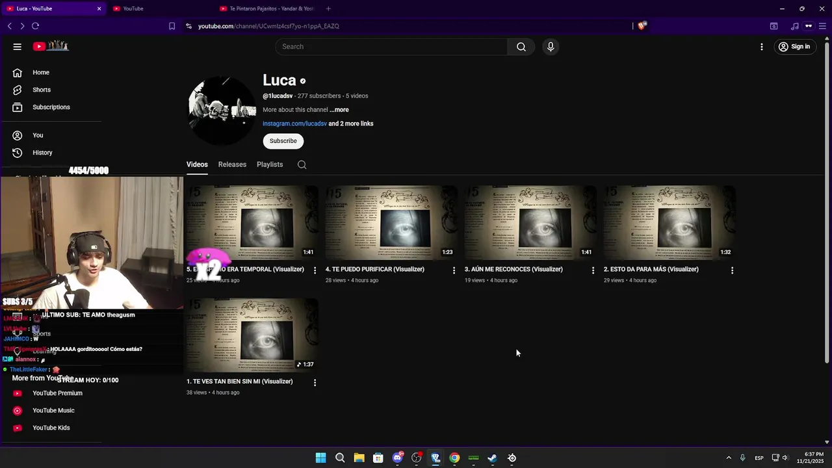Click the search magnifier button
832x468 pixels.
tap(521, 47)
